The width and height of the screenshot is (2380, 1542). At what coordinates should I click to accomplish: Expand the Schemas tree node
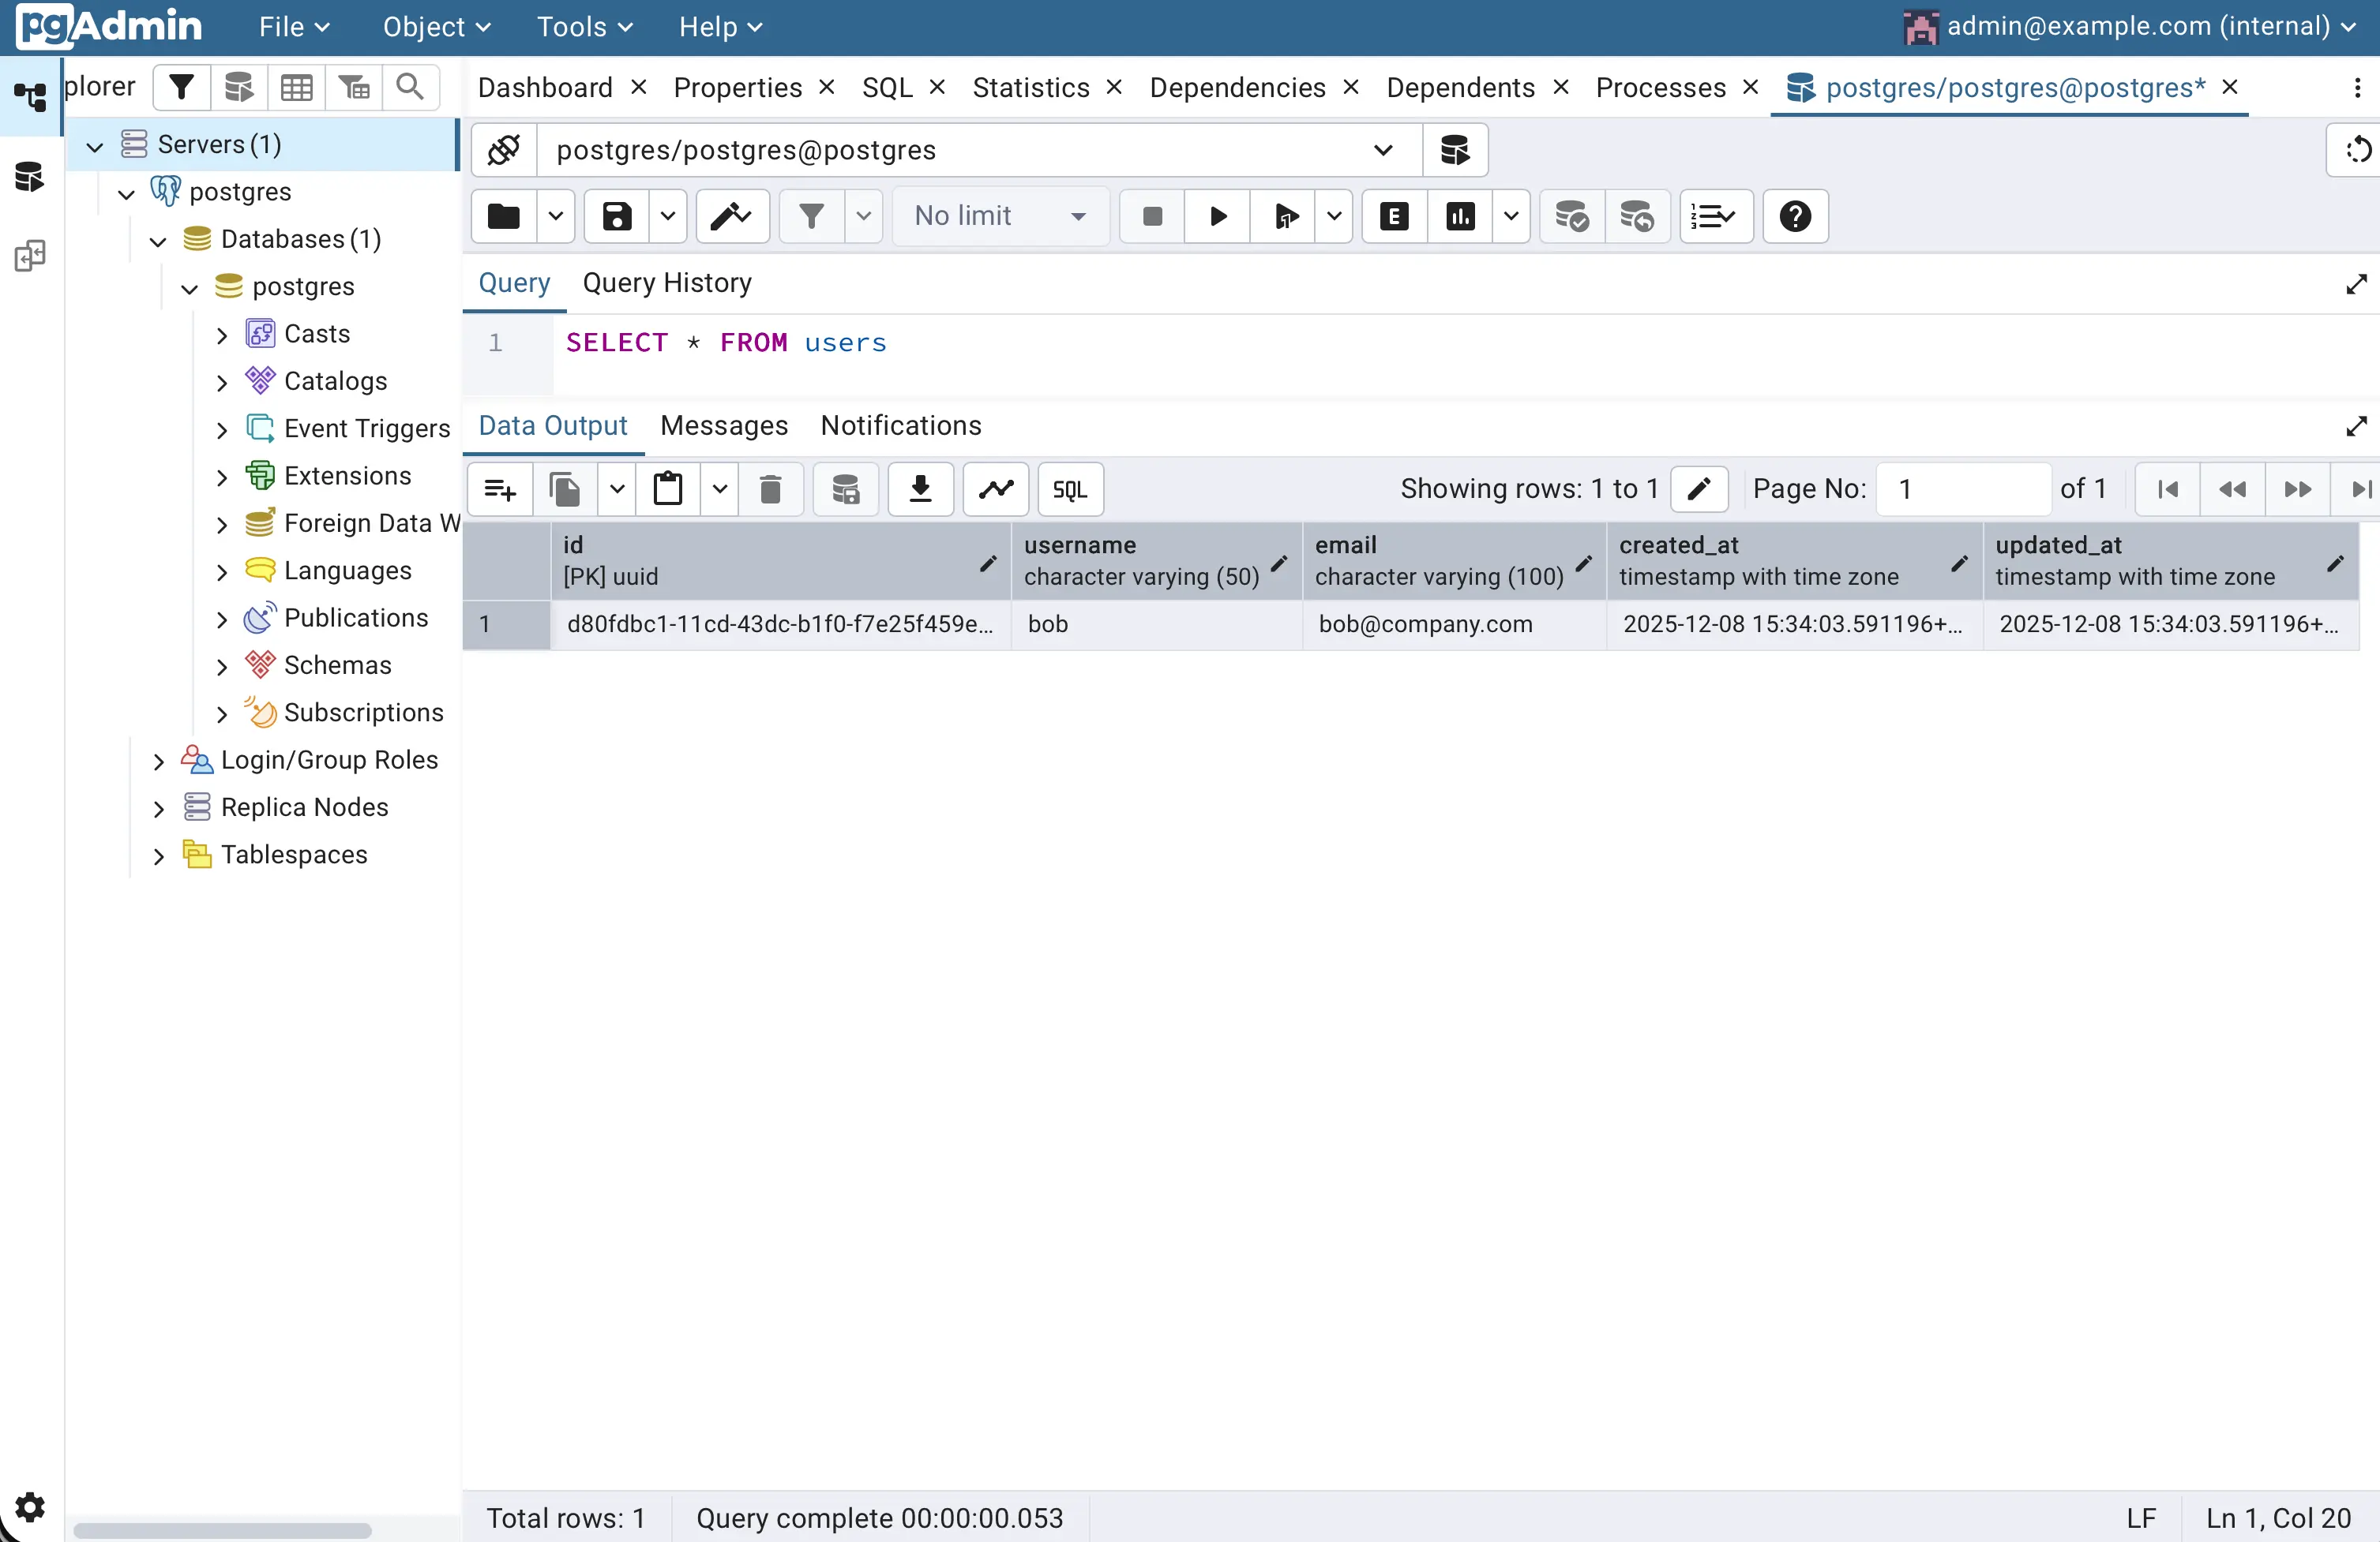[x=222, y=667]
